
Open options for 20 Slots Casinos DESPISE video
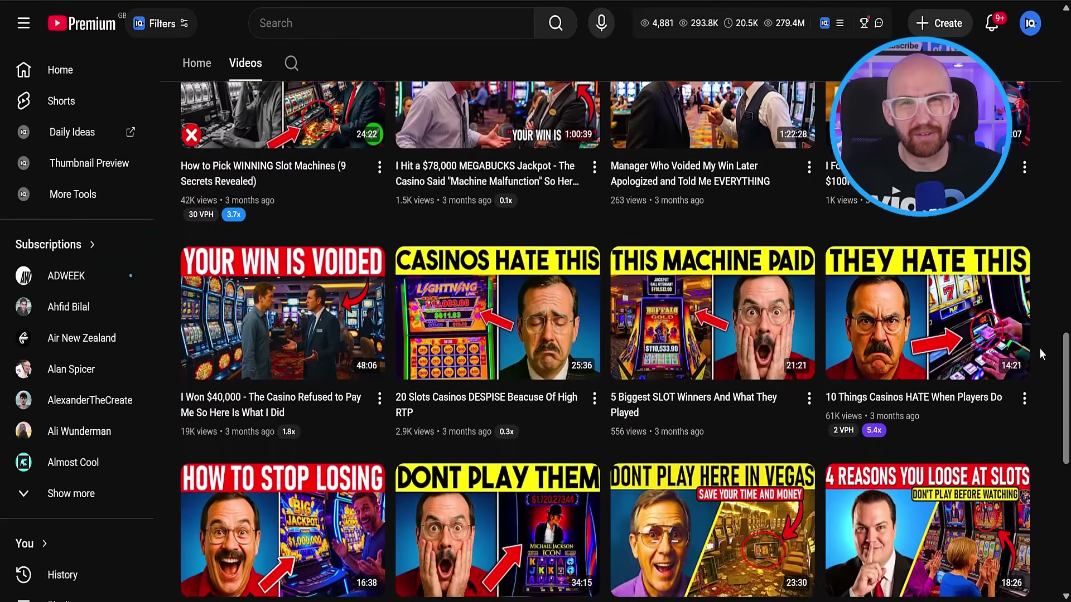(595, 398)
